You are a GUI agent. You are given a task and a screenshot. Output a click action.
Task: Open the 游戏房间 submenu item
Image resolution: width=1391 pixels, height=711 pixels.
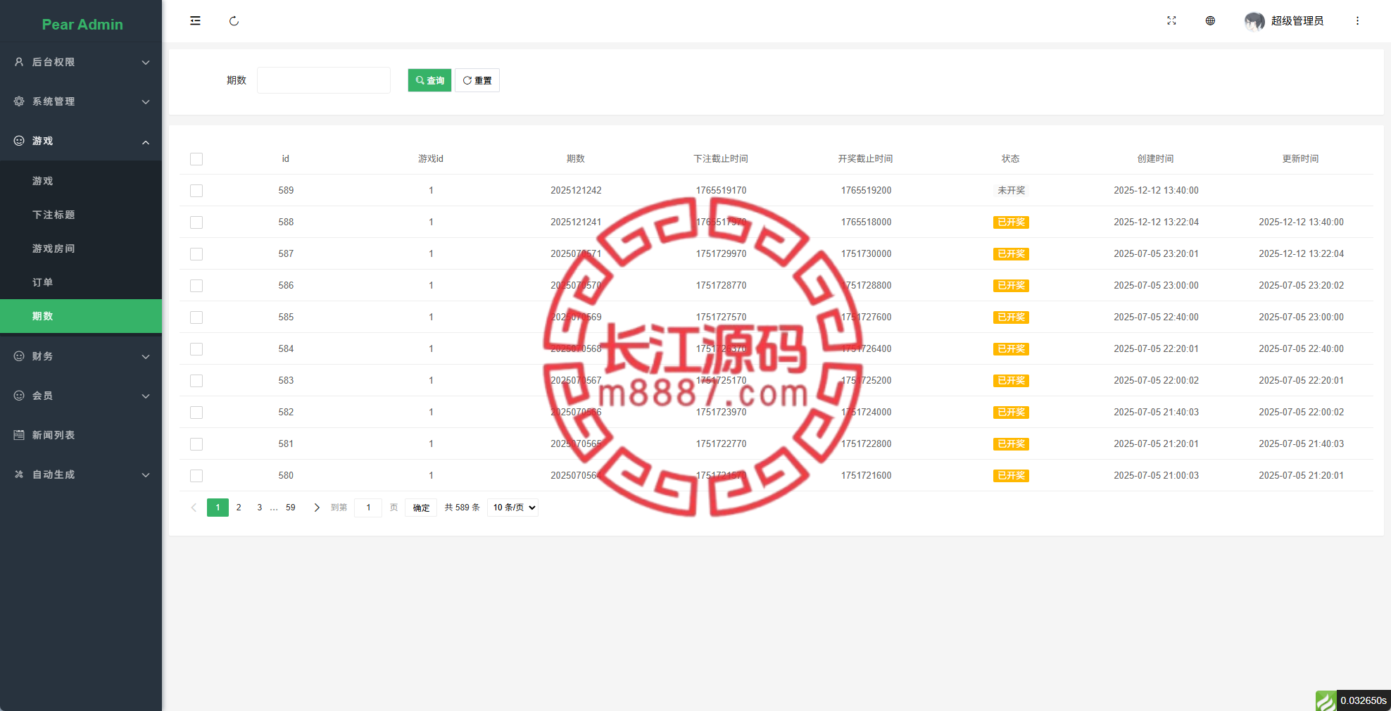coord(81,248)
